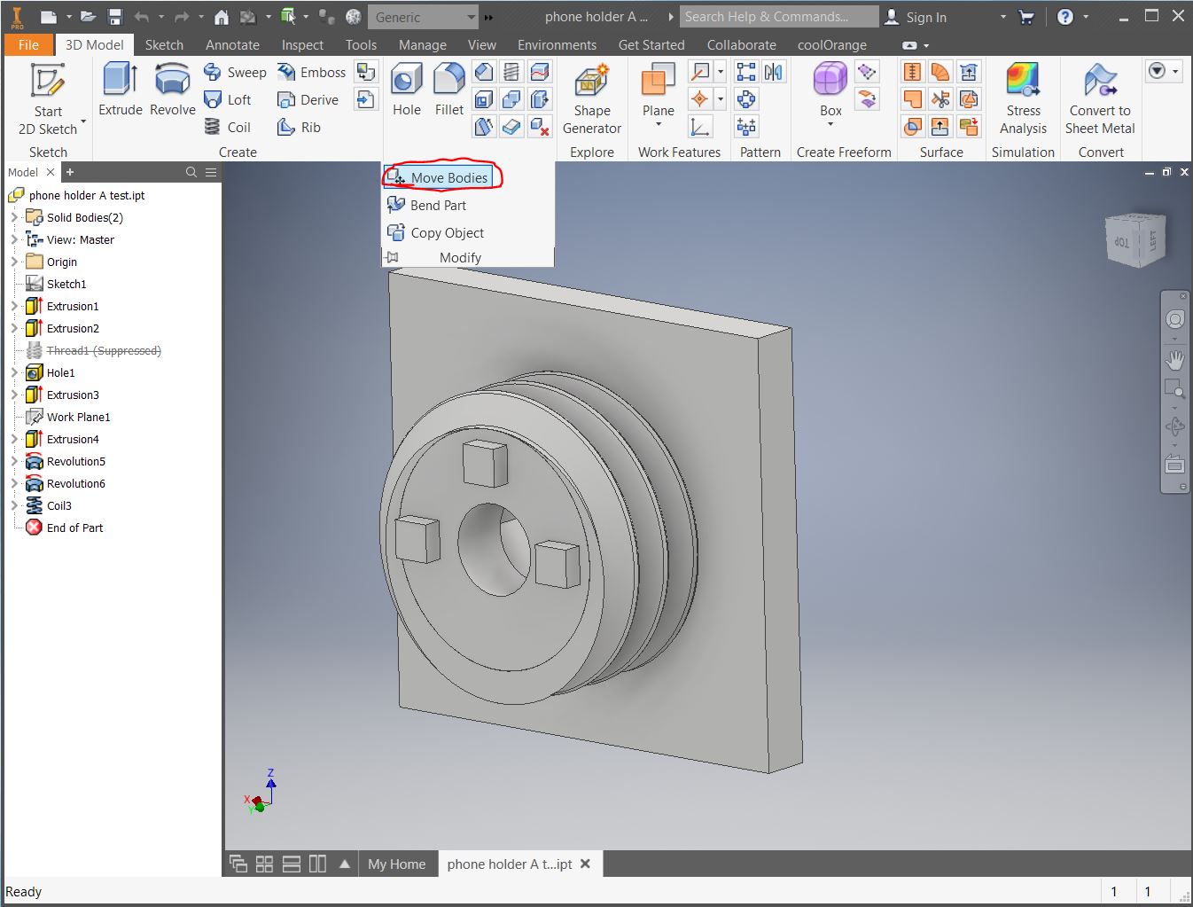Click the Sweep tool icon
Viewport: 1193px width, 907px height.
click(x=213, y=72)
